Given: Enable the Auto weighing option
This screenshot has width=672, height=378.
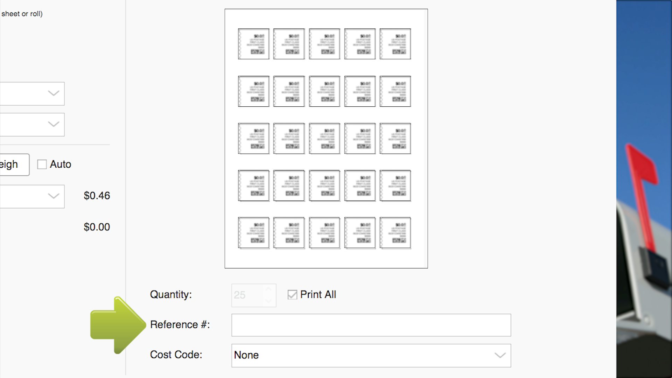Looking at the screenshot, I should [x=42, y=164].
